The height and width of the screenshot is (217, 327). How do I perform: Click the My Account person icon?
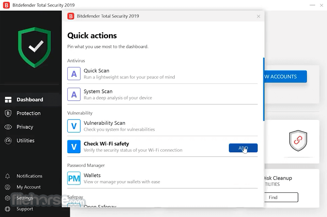click(7, 187)
